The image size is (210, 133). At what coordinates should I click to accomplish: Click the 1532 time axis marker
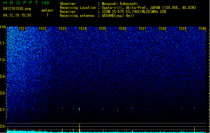[43, 29]
